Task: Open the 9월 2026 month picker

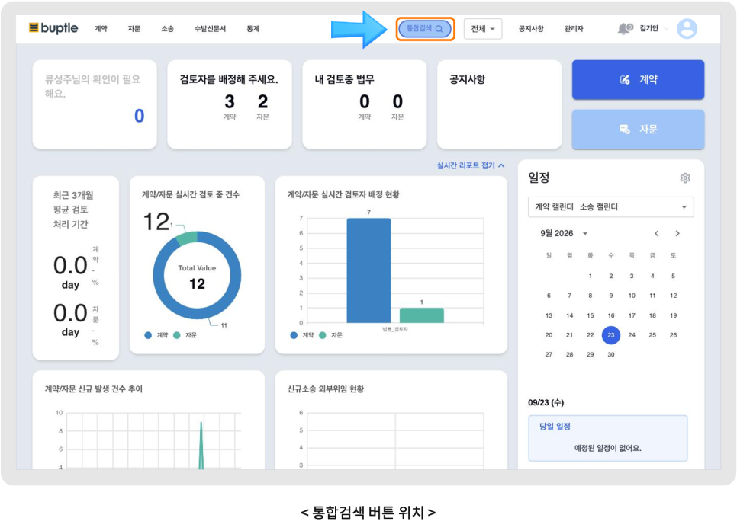Action: pyautogui.click(x=564, y=233)
